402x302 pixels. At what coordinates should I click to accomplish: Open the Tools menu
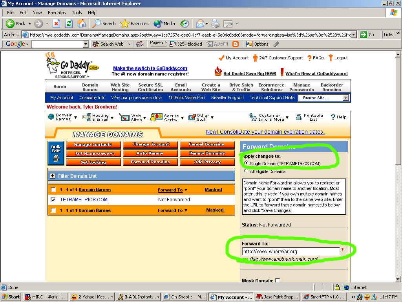(x=77, y=13)
